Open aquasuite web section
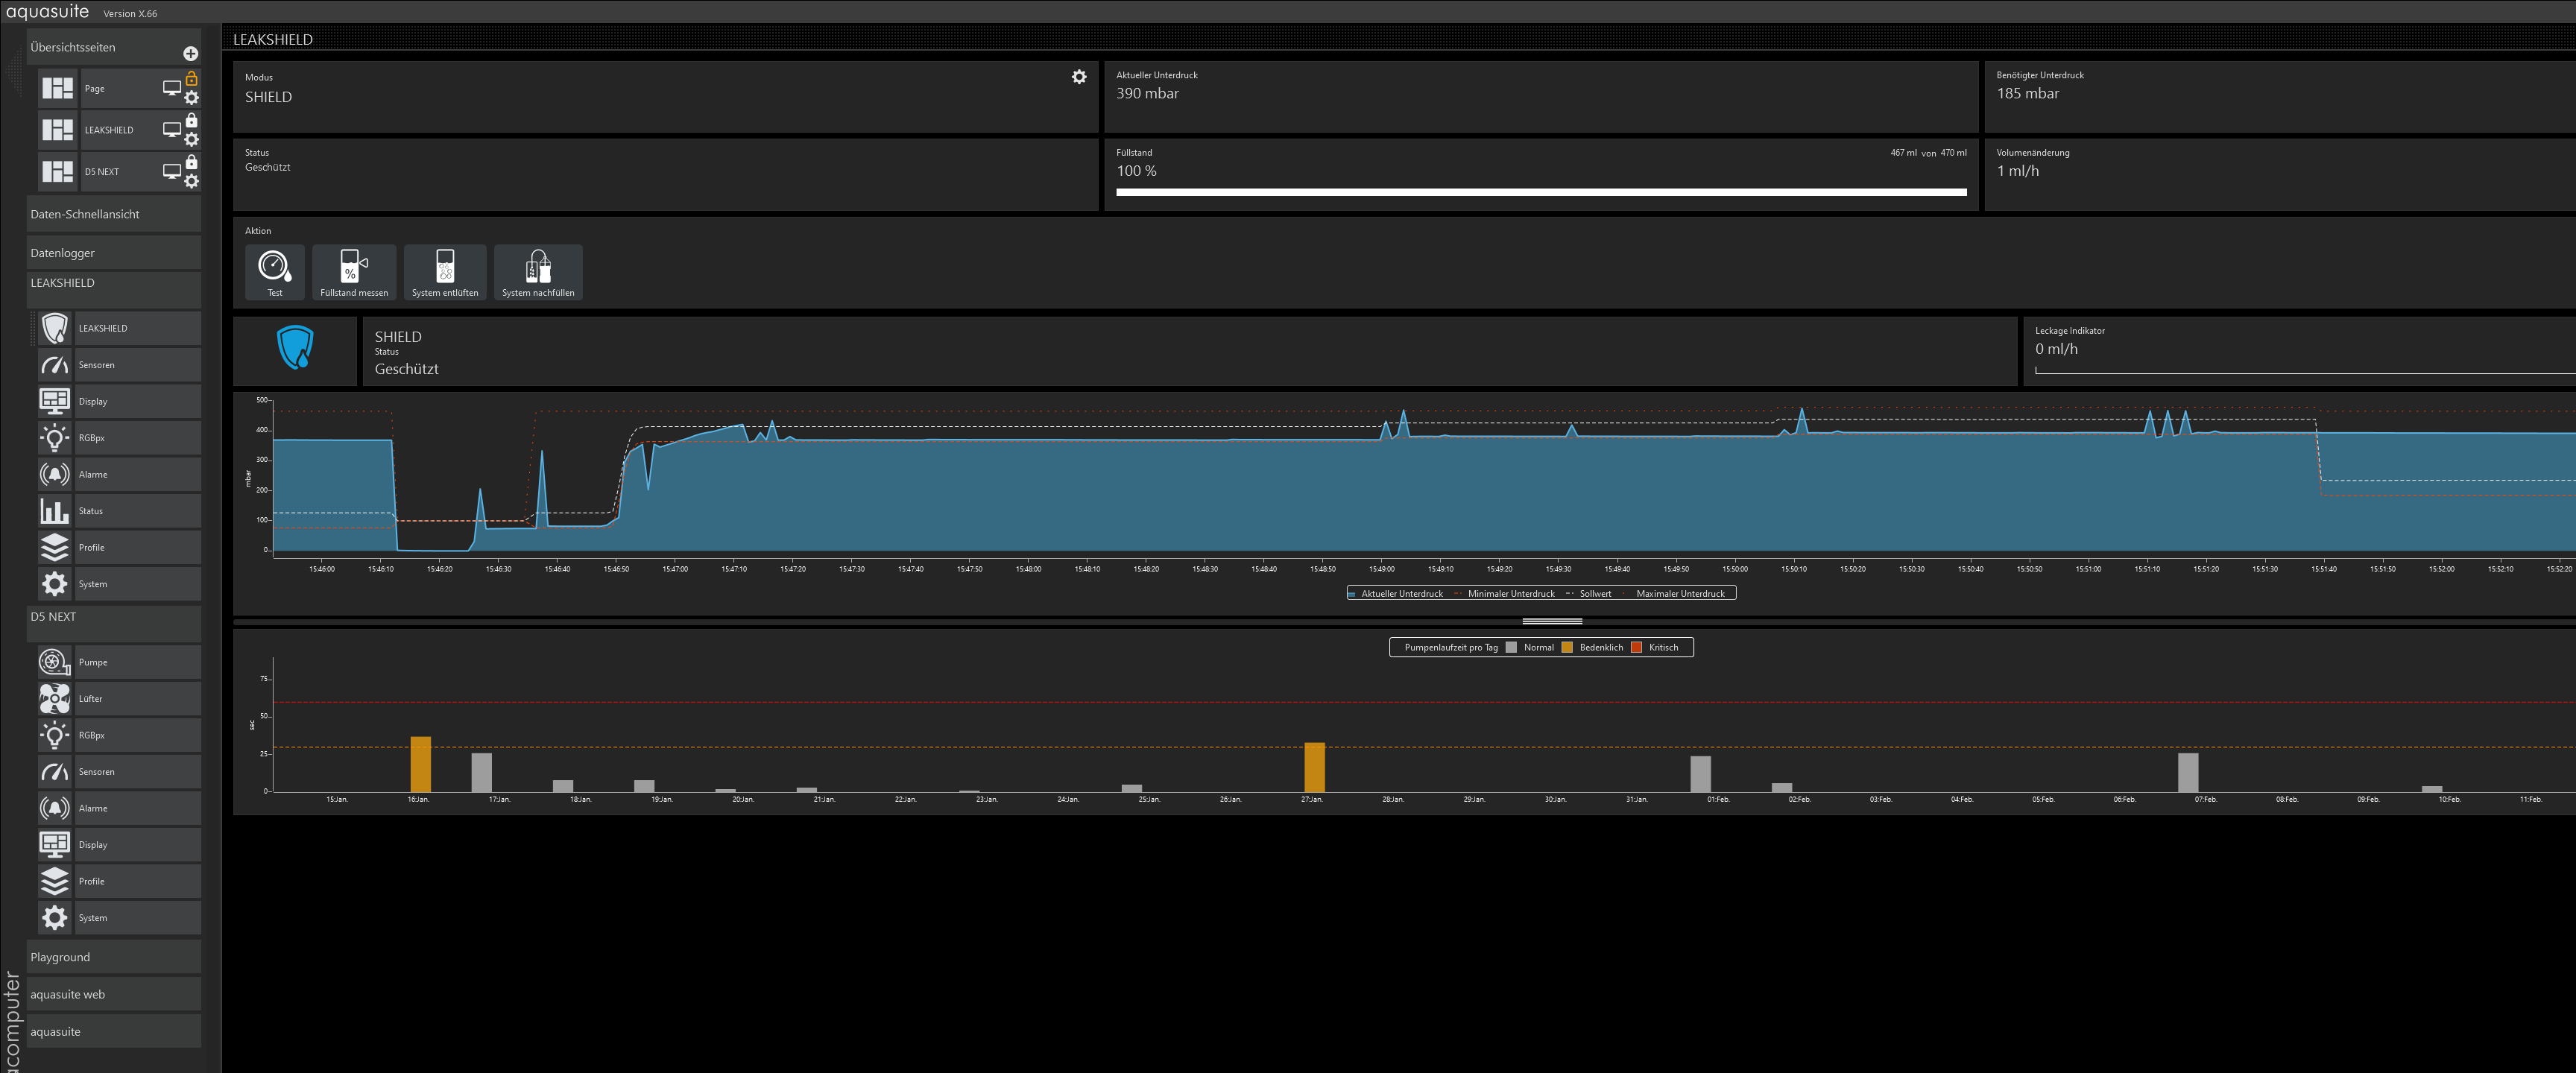Screen dimensions: 2576x1073 [112, 994]
